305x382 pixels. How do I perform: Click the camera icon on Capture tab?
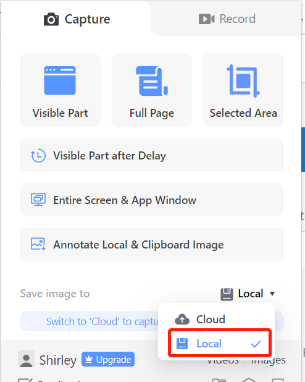click(51, 19)
